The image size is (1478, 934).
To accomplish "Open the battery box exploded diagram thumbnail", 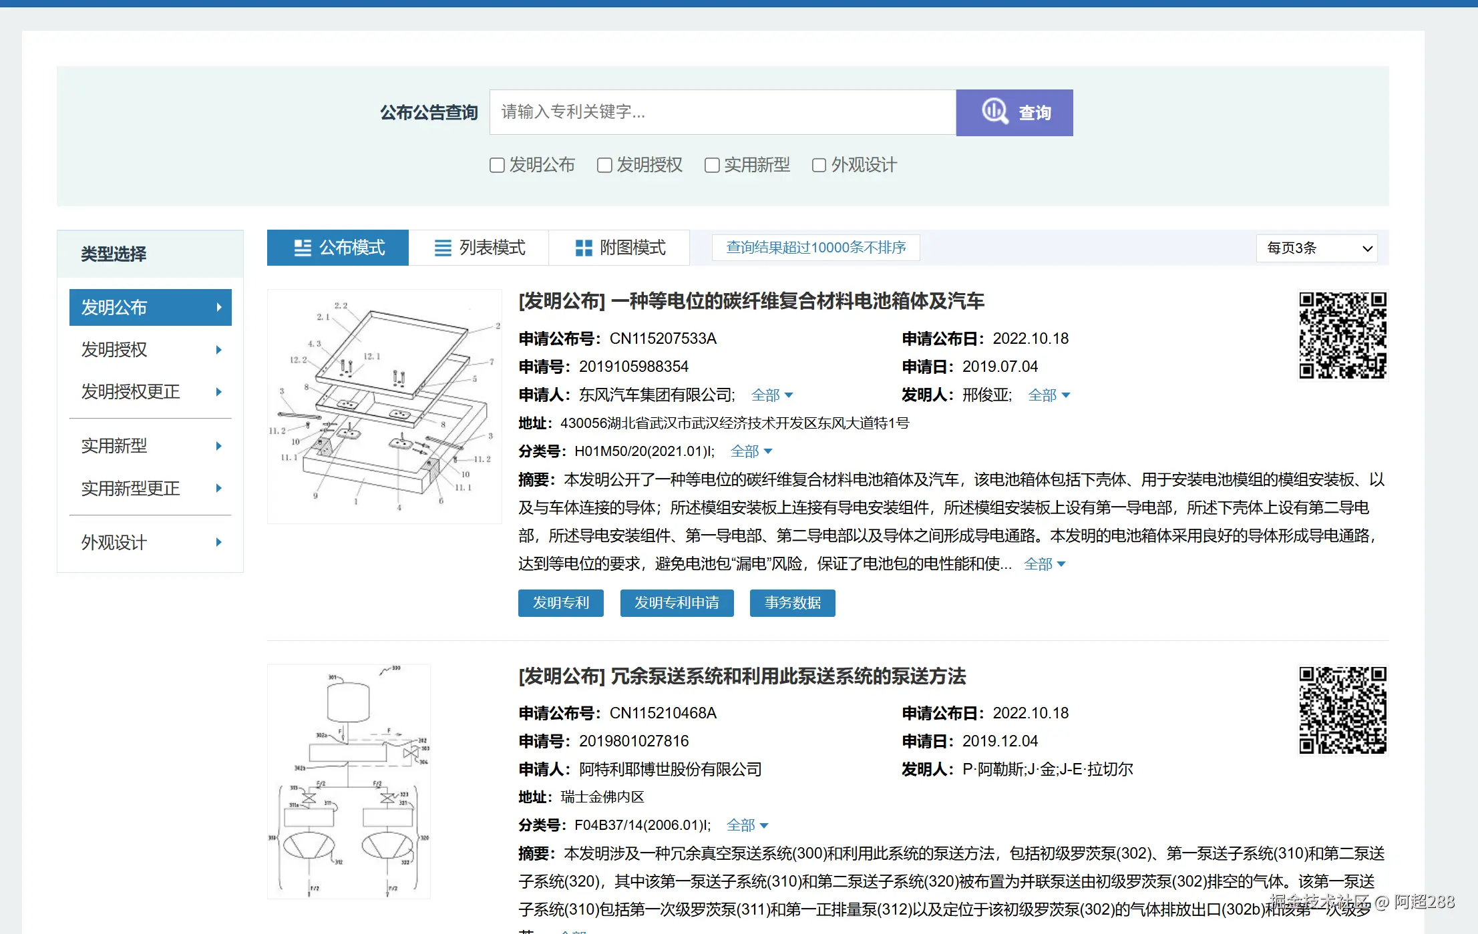I will pos(385,407).
